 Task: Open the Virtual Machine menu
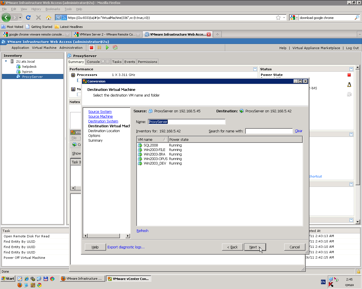click(x=44, y=48)
